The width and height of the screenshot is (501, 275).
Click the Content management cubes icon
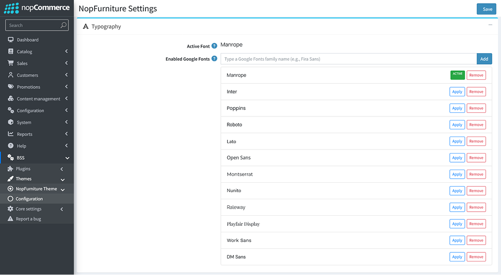tap(11, 98)
